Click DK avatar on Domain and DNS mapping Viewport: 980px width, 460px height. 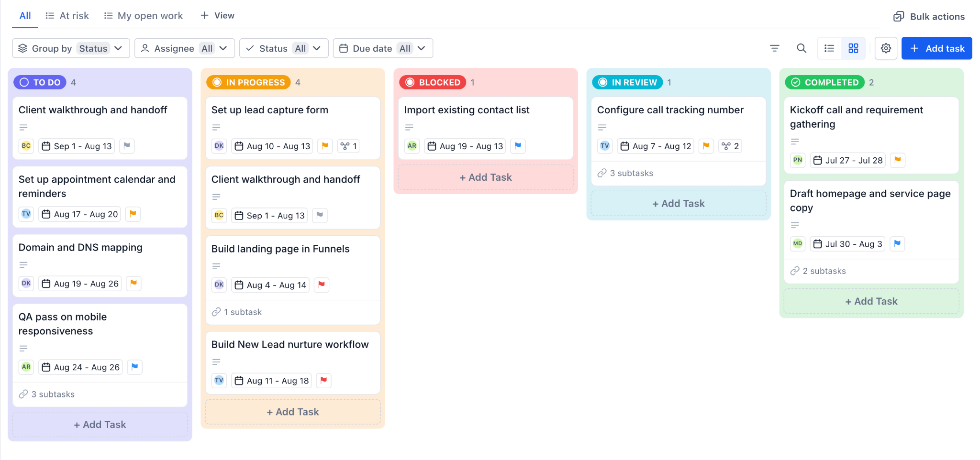26,284
